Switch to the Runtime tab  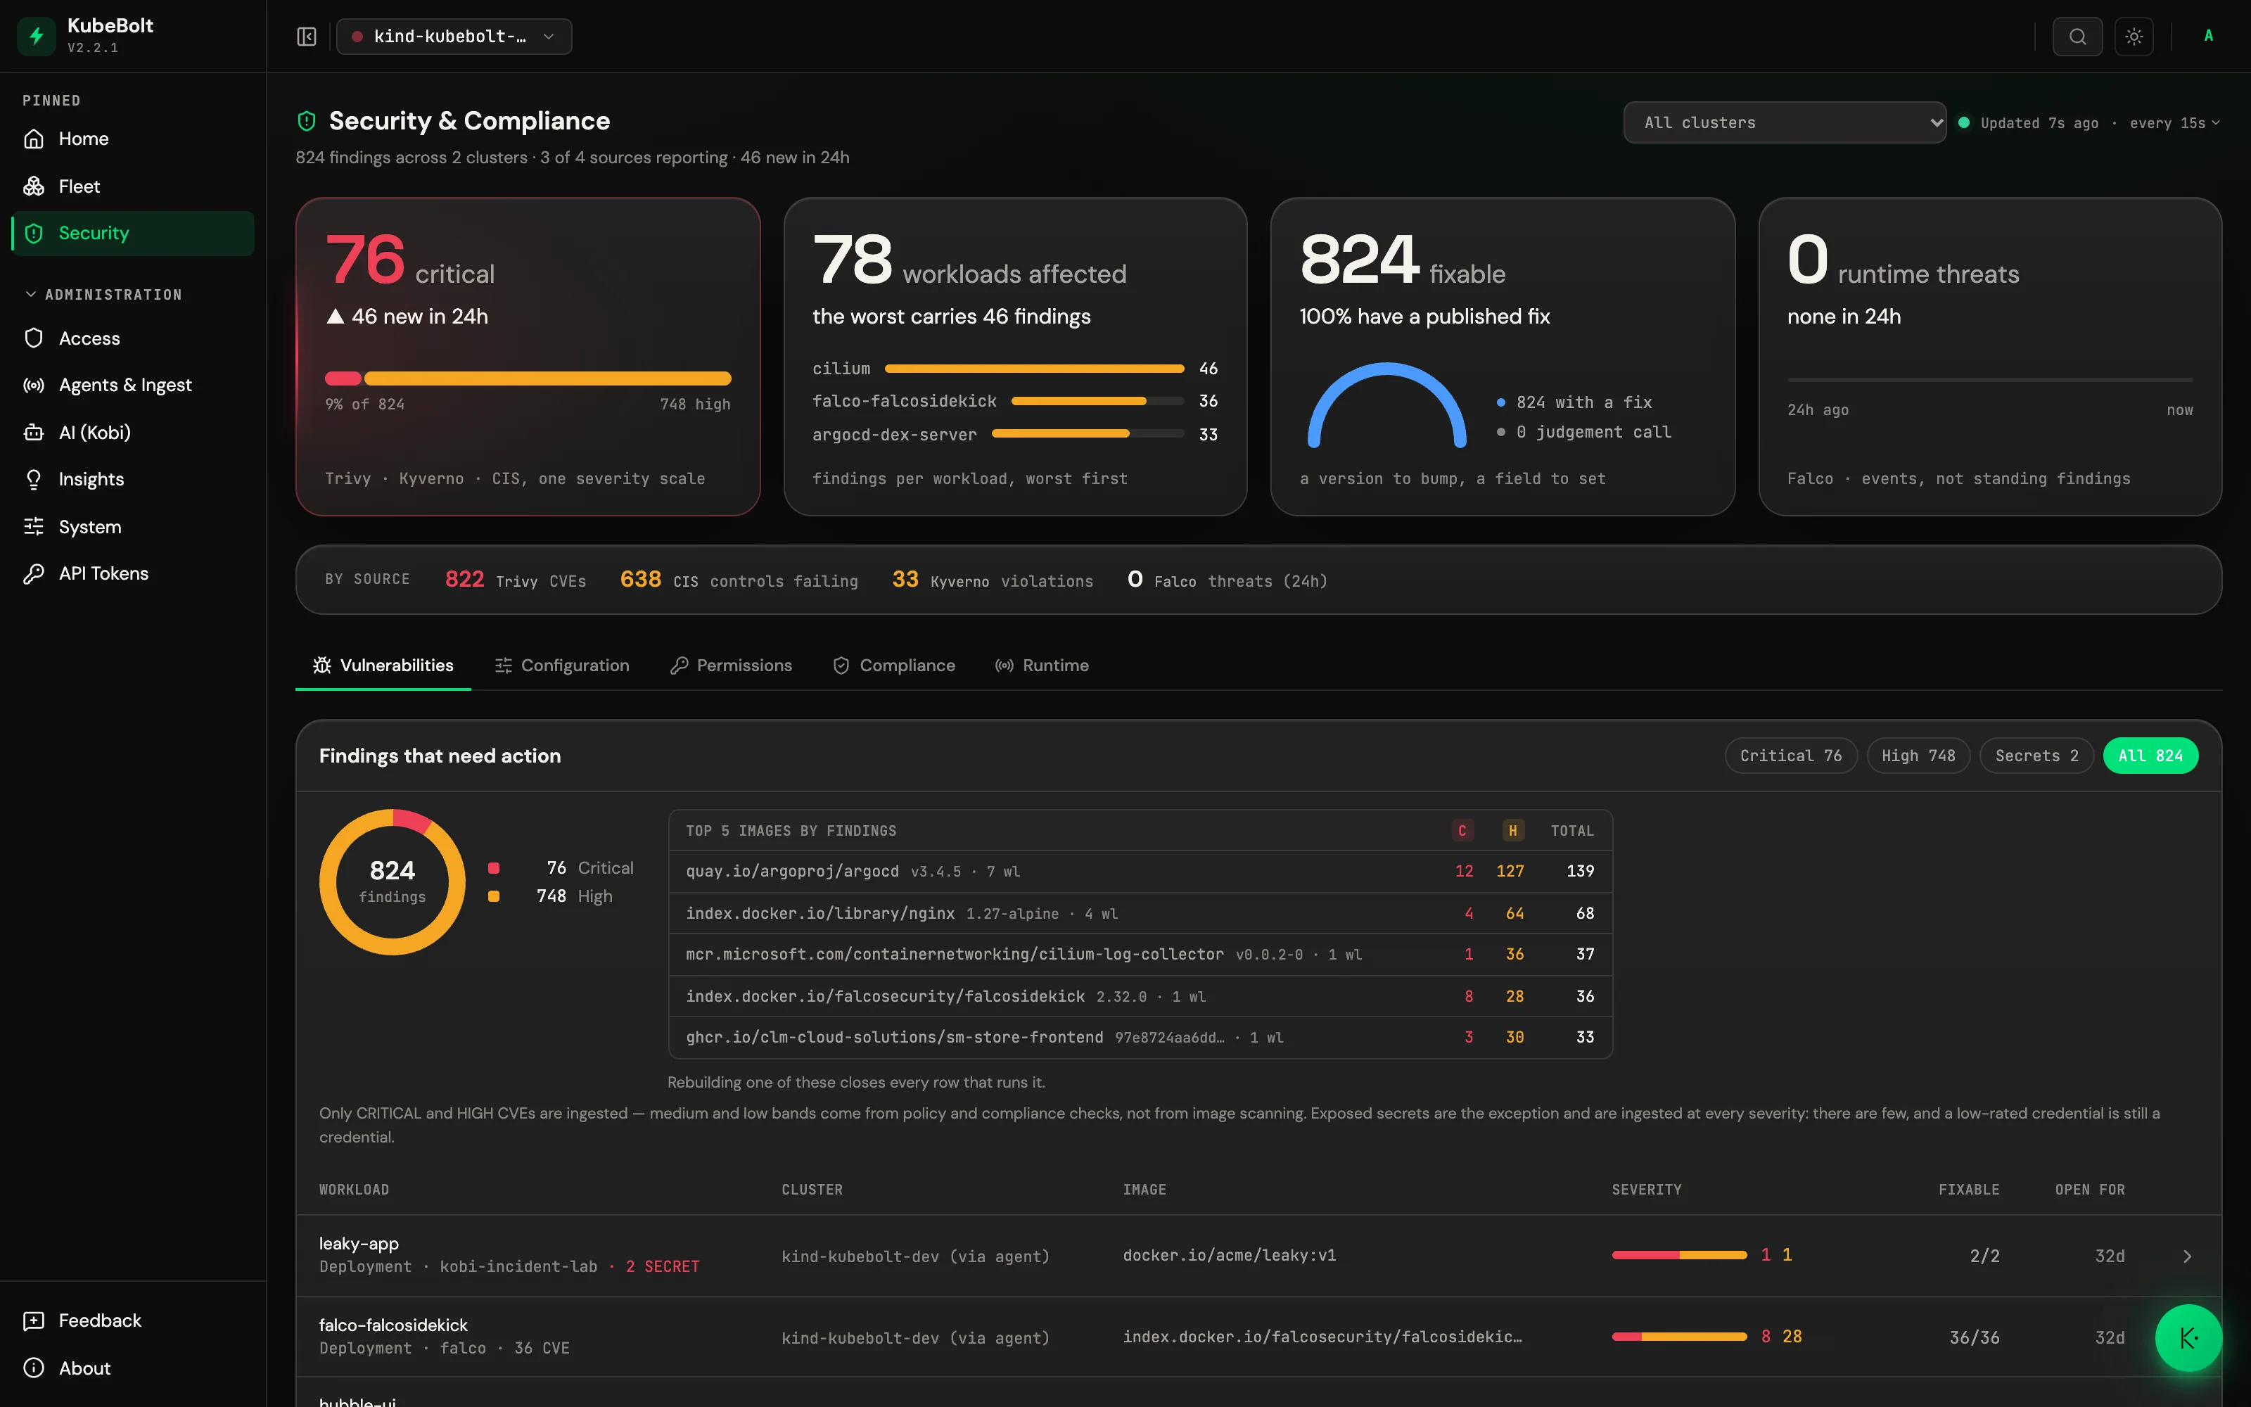(1042, 666)
